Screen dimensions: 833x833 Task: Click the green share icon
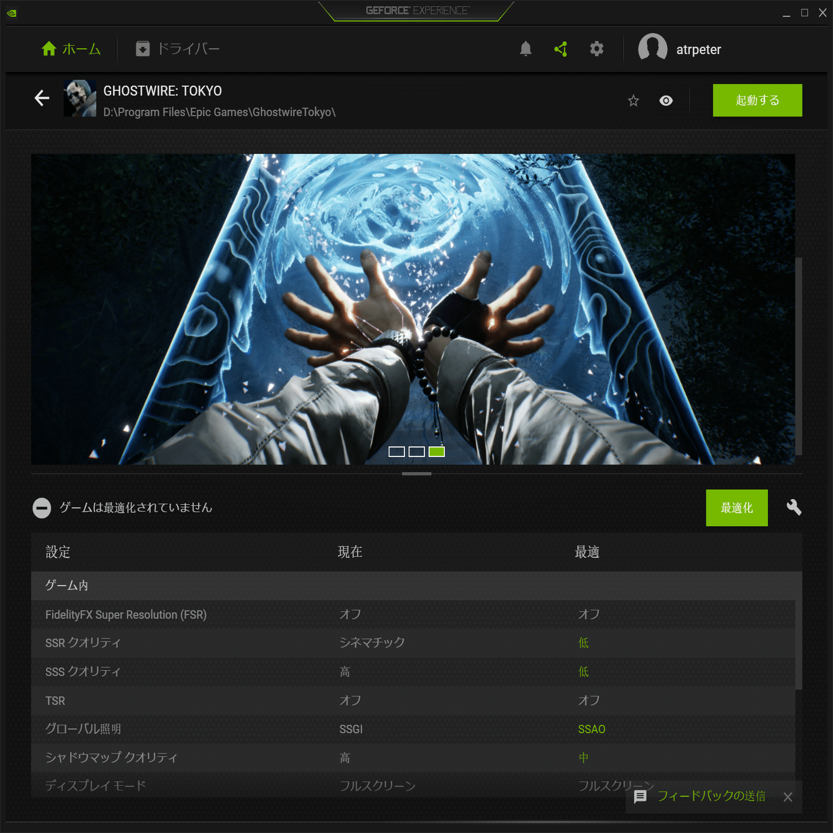pyautogui.click(x=561, y=49)
